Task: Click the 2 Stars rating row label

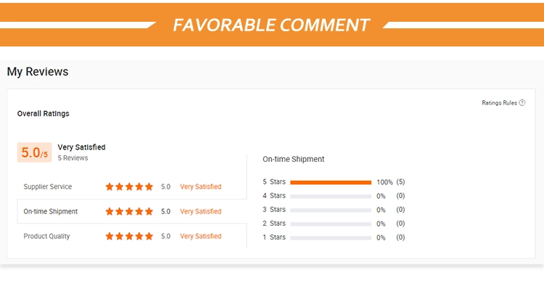Action: coord(274,224)
